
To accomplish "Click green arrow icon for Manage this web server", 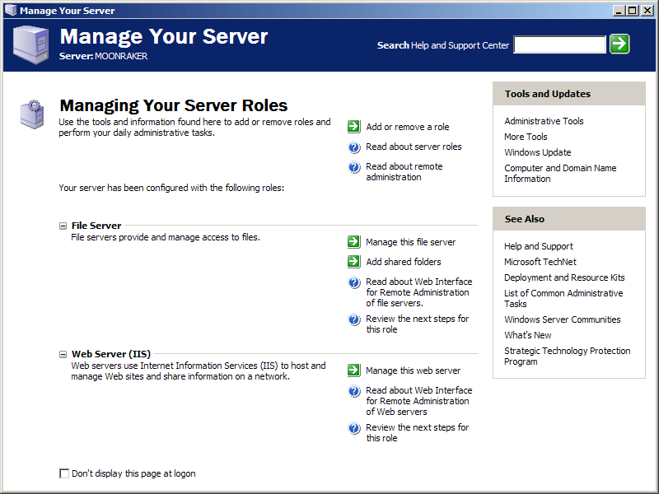I will tap(354, 370).
